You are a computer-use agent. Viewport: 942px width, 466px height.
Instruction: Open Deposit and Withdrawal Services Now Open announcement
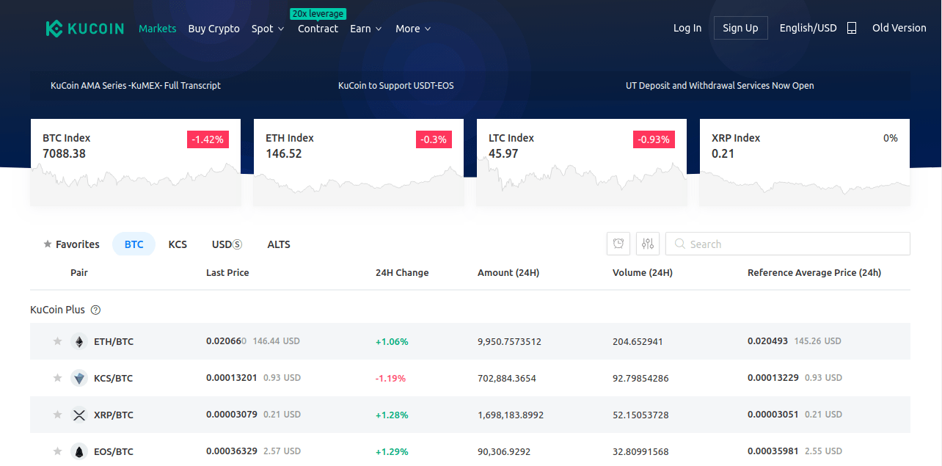(x=720, y=85)
